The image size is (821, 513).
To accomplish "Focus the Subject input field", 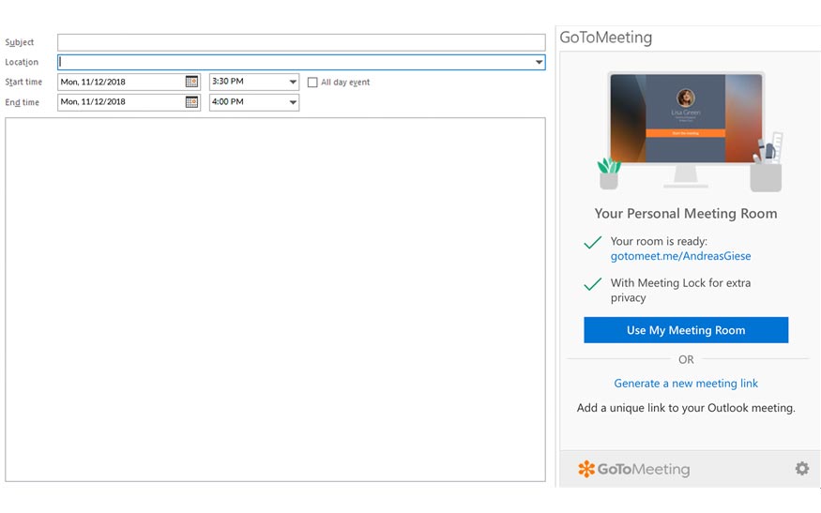I will coord(301,42).
